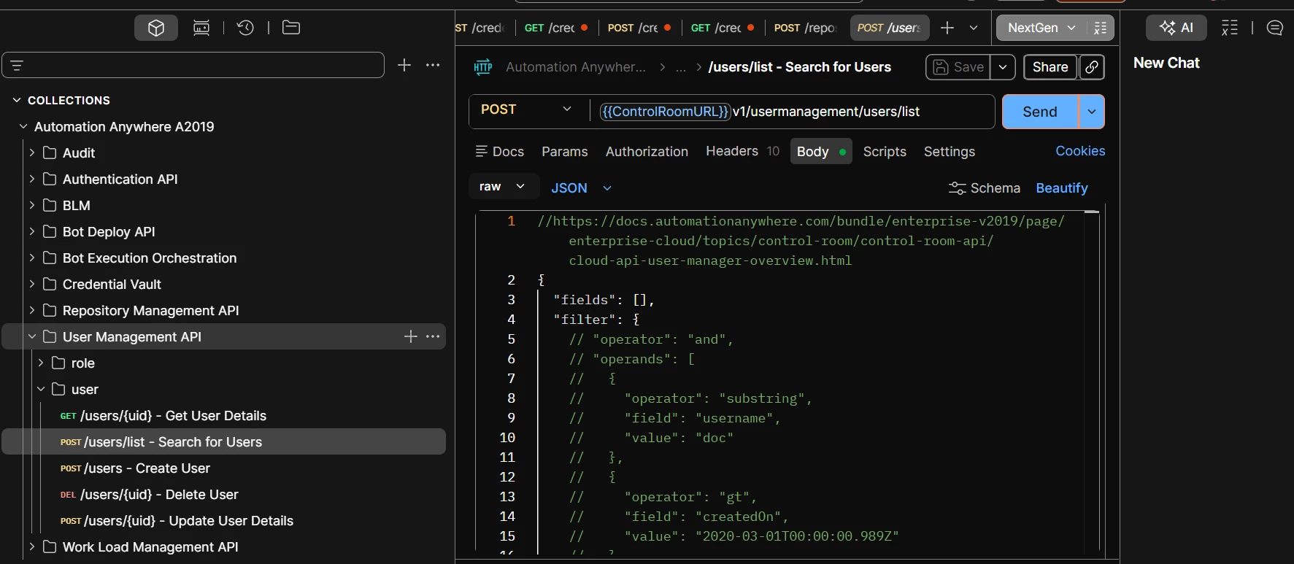Expand the role folder

(41, 363)
